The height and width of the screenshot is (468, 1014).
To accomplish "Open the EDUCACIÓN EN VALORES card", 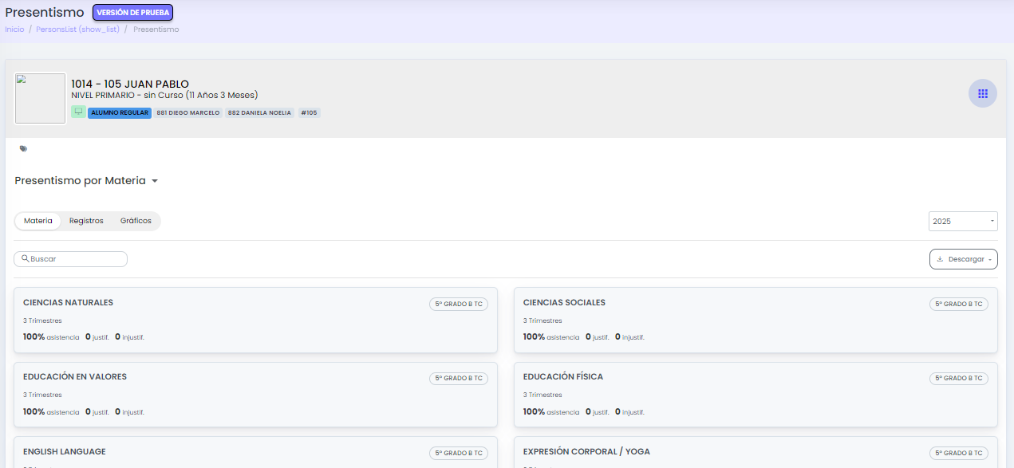I will pos(255,395).
